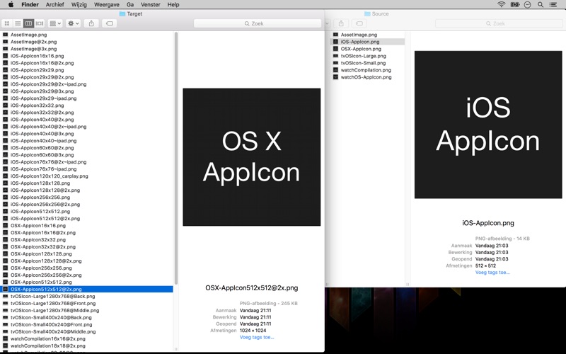This screenshot has width=566, height=354.
Task: Open the Wijzig menu
Action: [79, 4]
